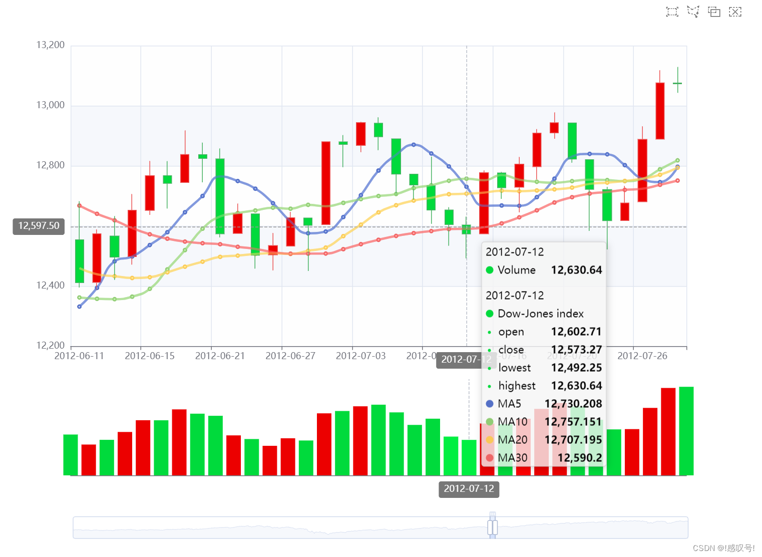Click the first green volume bar
The height and width of the screenshot is (557, 762).
71,455
